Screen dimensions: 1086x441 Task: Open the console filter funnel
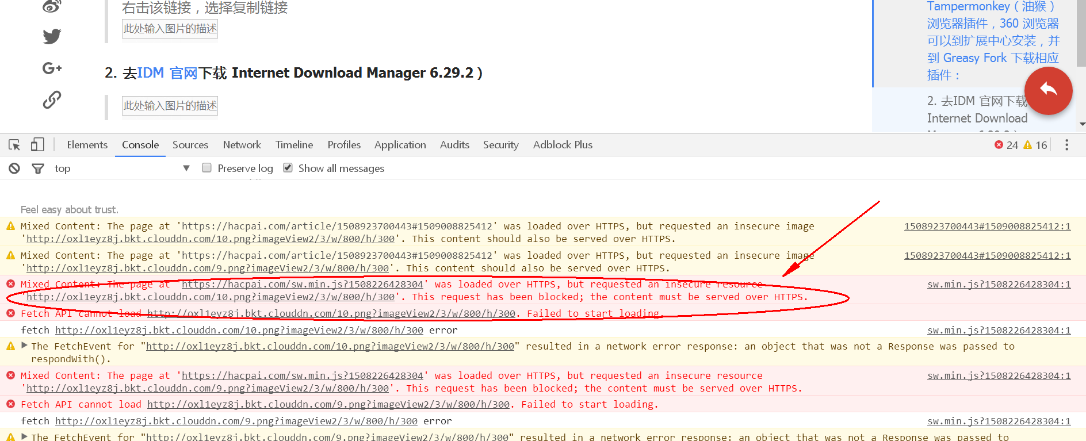click(x=38, y=168)
